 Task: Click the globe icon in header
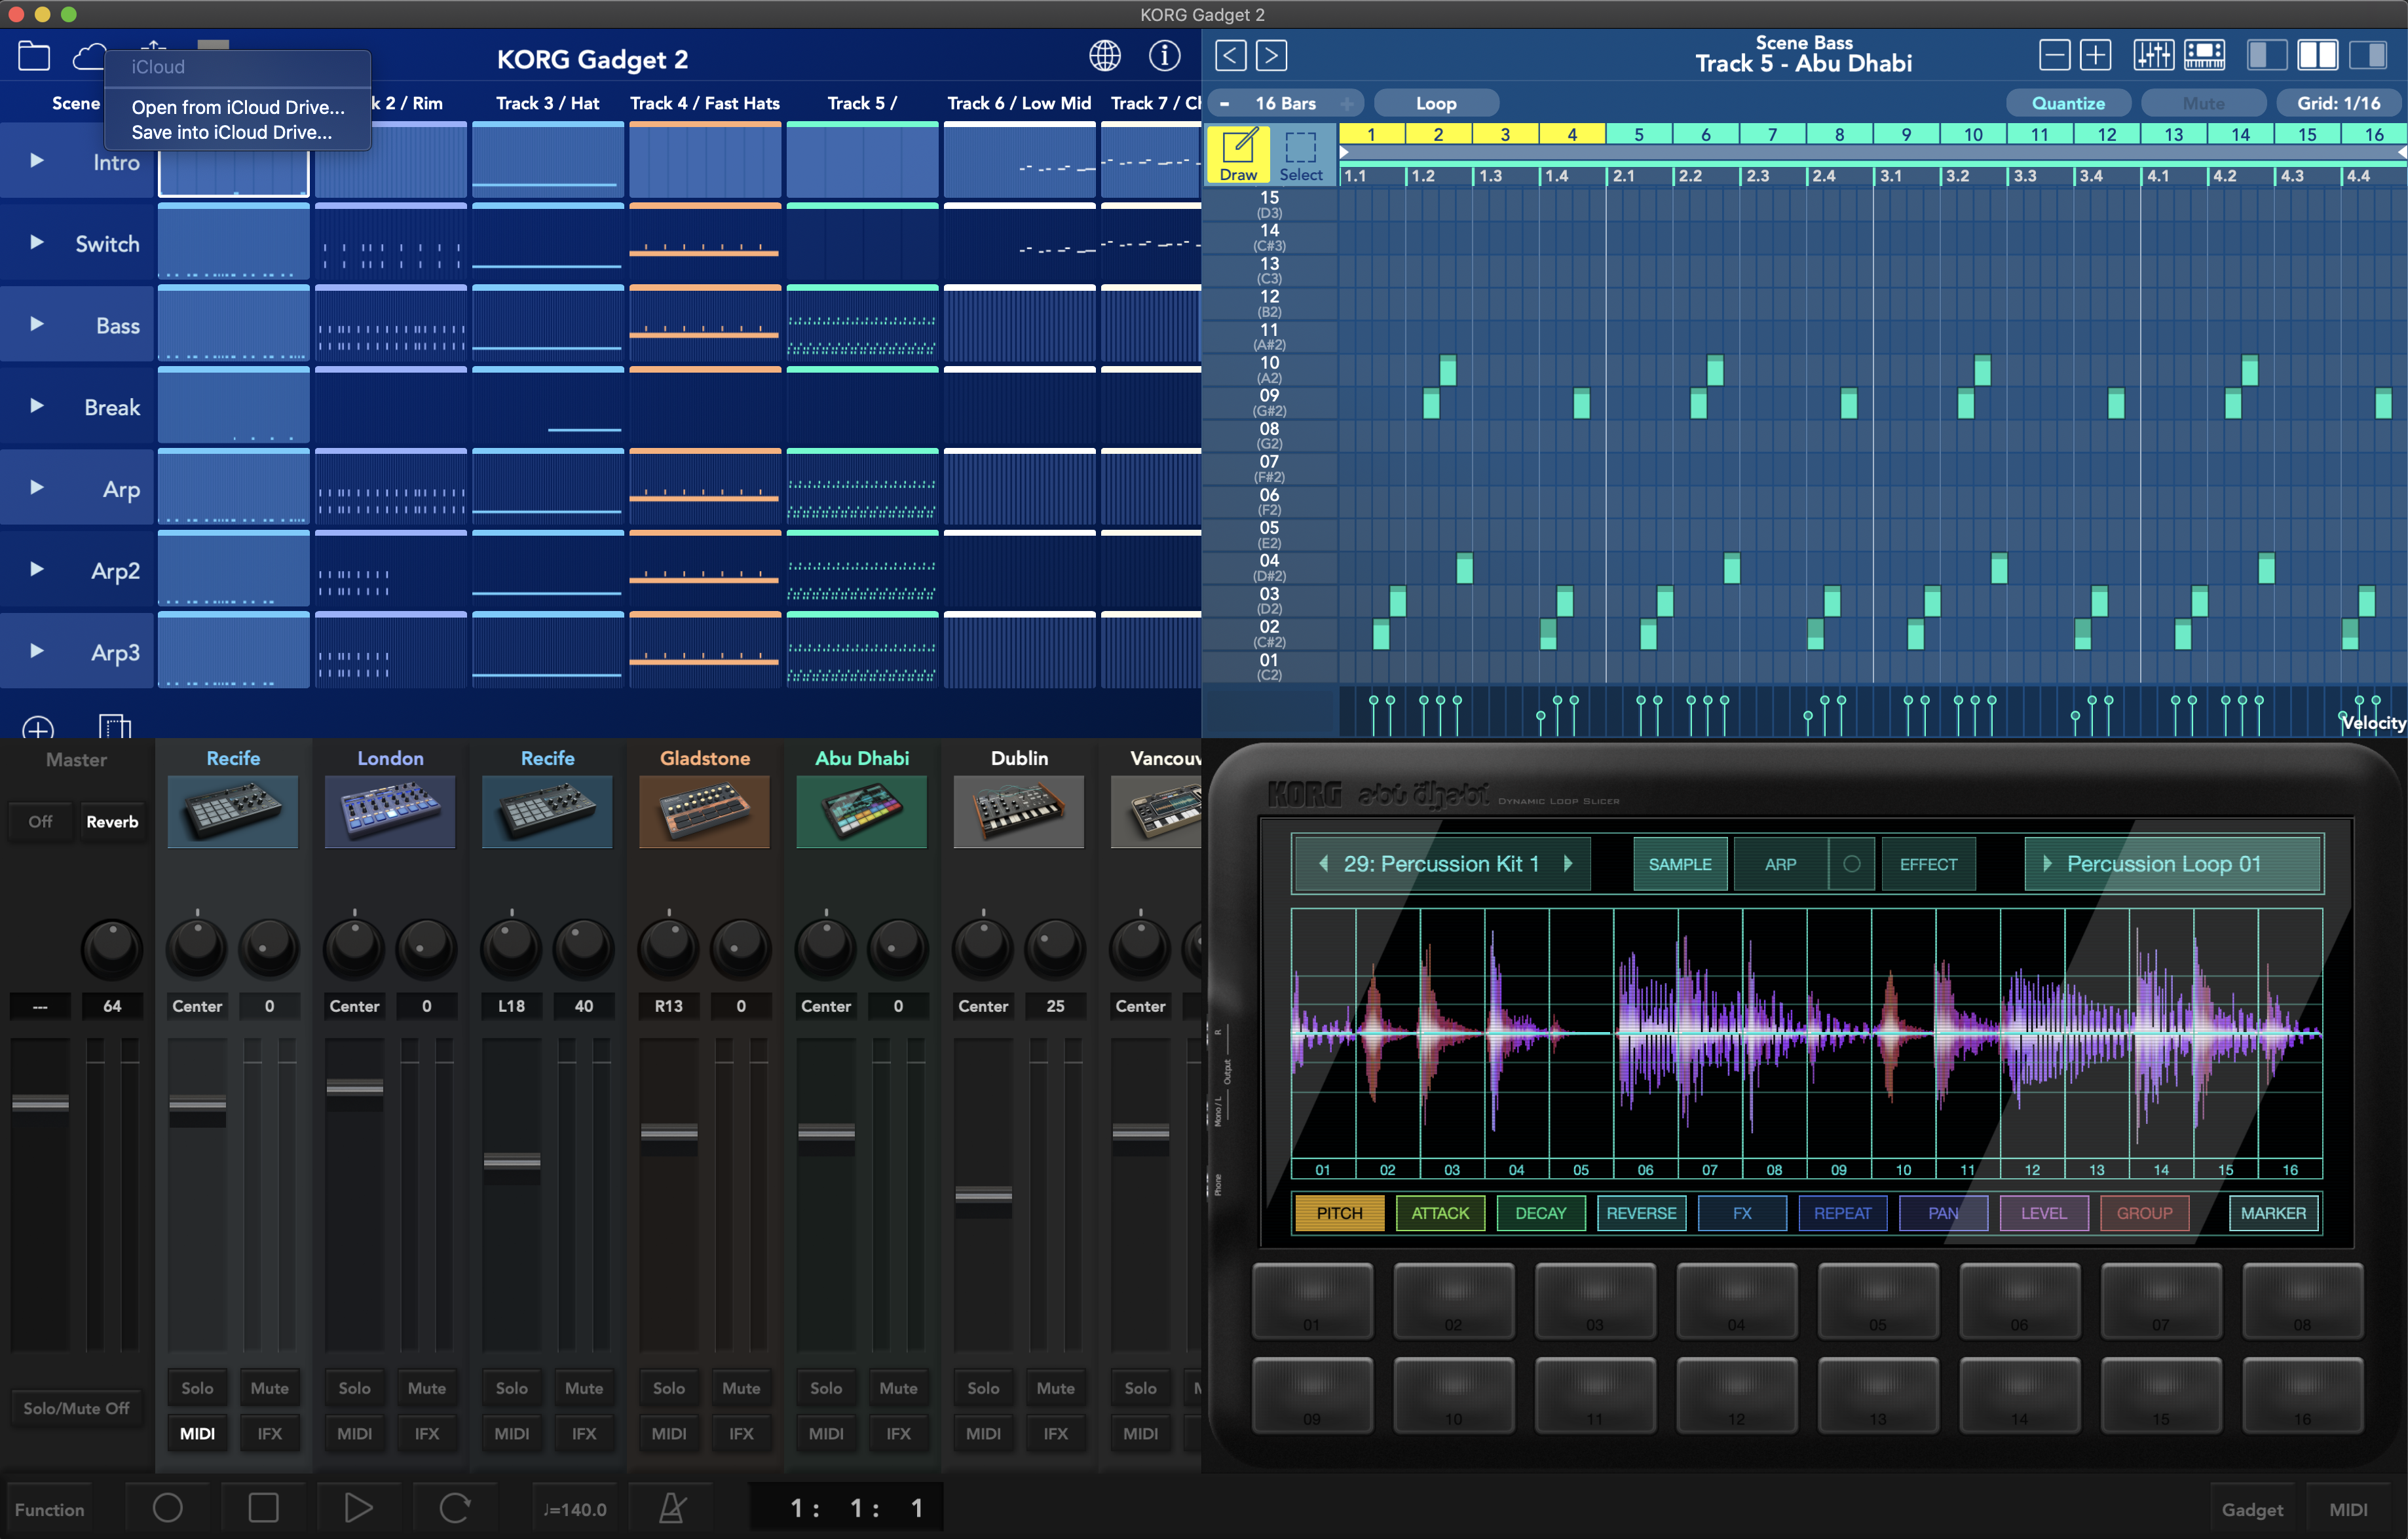[1104, 56]
